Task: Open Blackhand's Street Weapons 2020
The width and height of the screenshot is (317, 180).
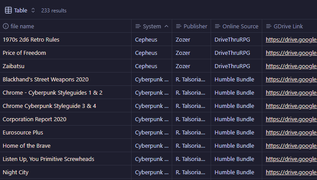Action: pyautogui.click(x=45, y=79)
